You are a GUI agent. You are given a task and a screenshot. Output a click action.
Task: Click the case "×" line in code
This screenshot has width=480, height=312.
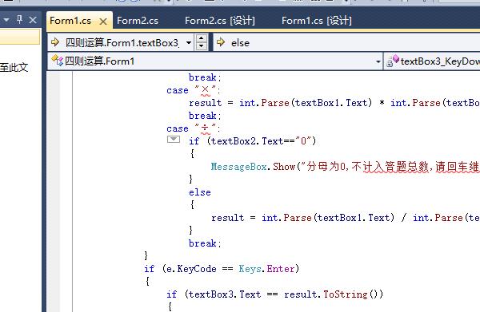193,90
